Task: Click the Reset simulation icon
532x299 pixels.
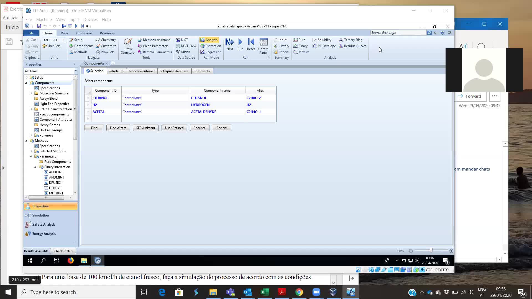Action: (x=251, y=42)
